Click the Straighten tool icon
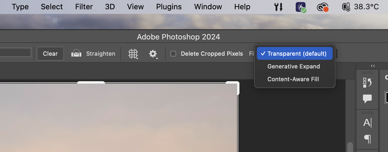The image size is (388, 152). (76, 53)
